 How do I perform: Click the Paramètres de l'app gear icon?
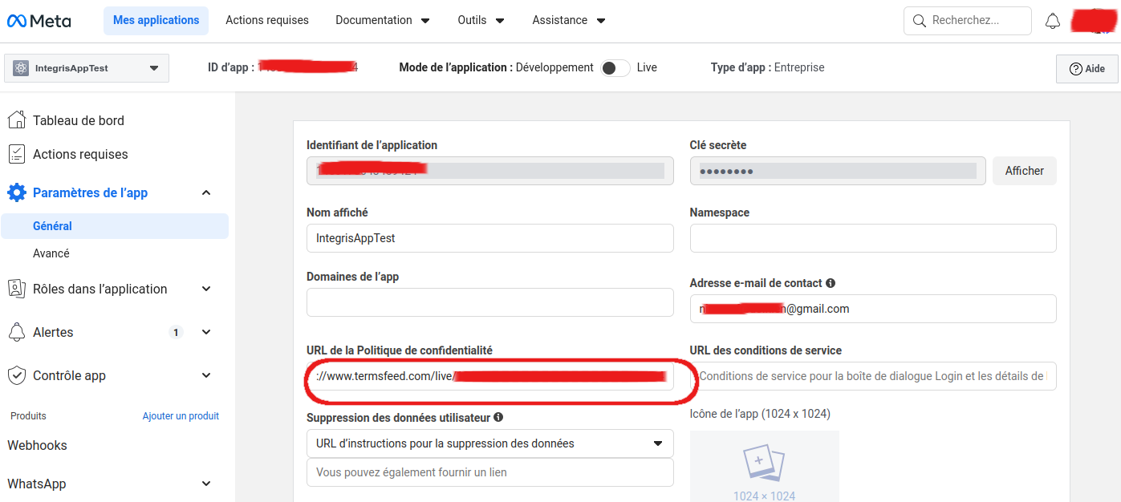click(16, 192)
